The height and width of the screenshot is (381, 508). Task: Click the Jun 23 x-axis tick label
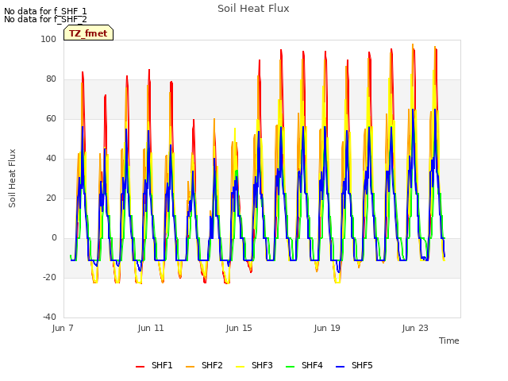(415, 328)
